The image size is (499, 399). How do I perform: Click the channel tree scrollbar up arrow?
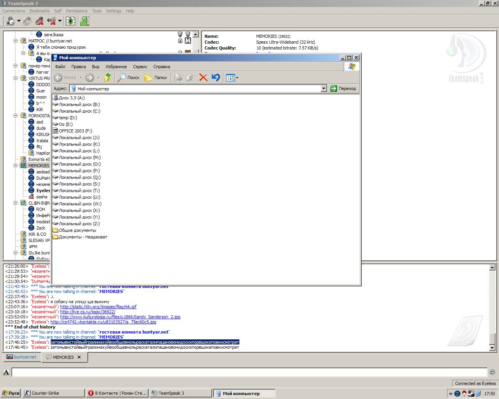(x=196, y=34)
